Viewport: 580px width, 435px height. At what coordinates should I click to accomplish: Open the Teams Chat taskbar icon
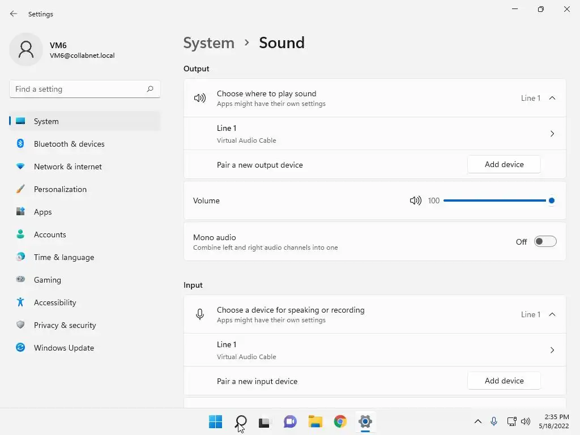tap(290, 421)
